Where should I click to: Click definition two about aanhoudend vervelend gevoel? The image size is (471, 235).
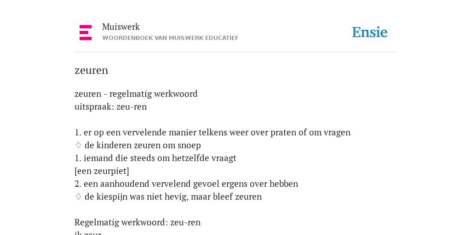click(x=186, y=184)
